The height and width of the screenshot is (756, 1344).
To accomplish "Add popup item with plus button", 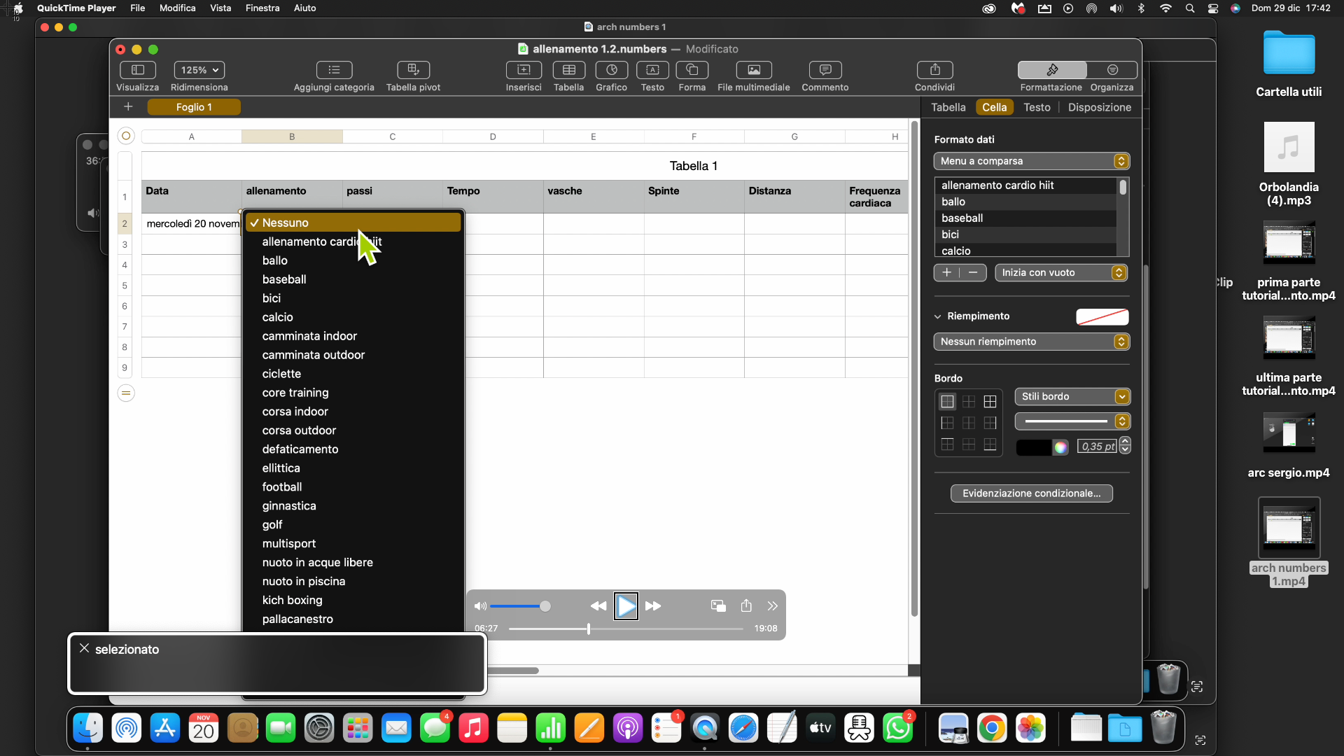I will pyautogui.click(x=946, y=273).
